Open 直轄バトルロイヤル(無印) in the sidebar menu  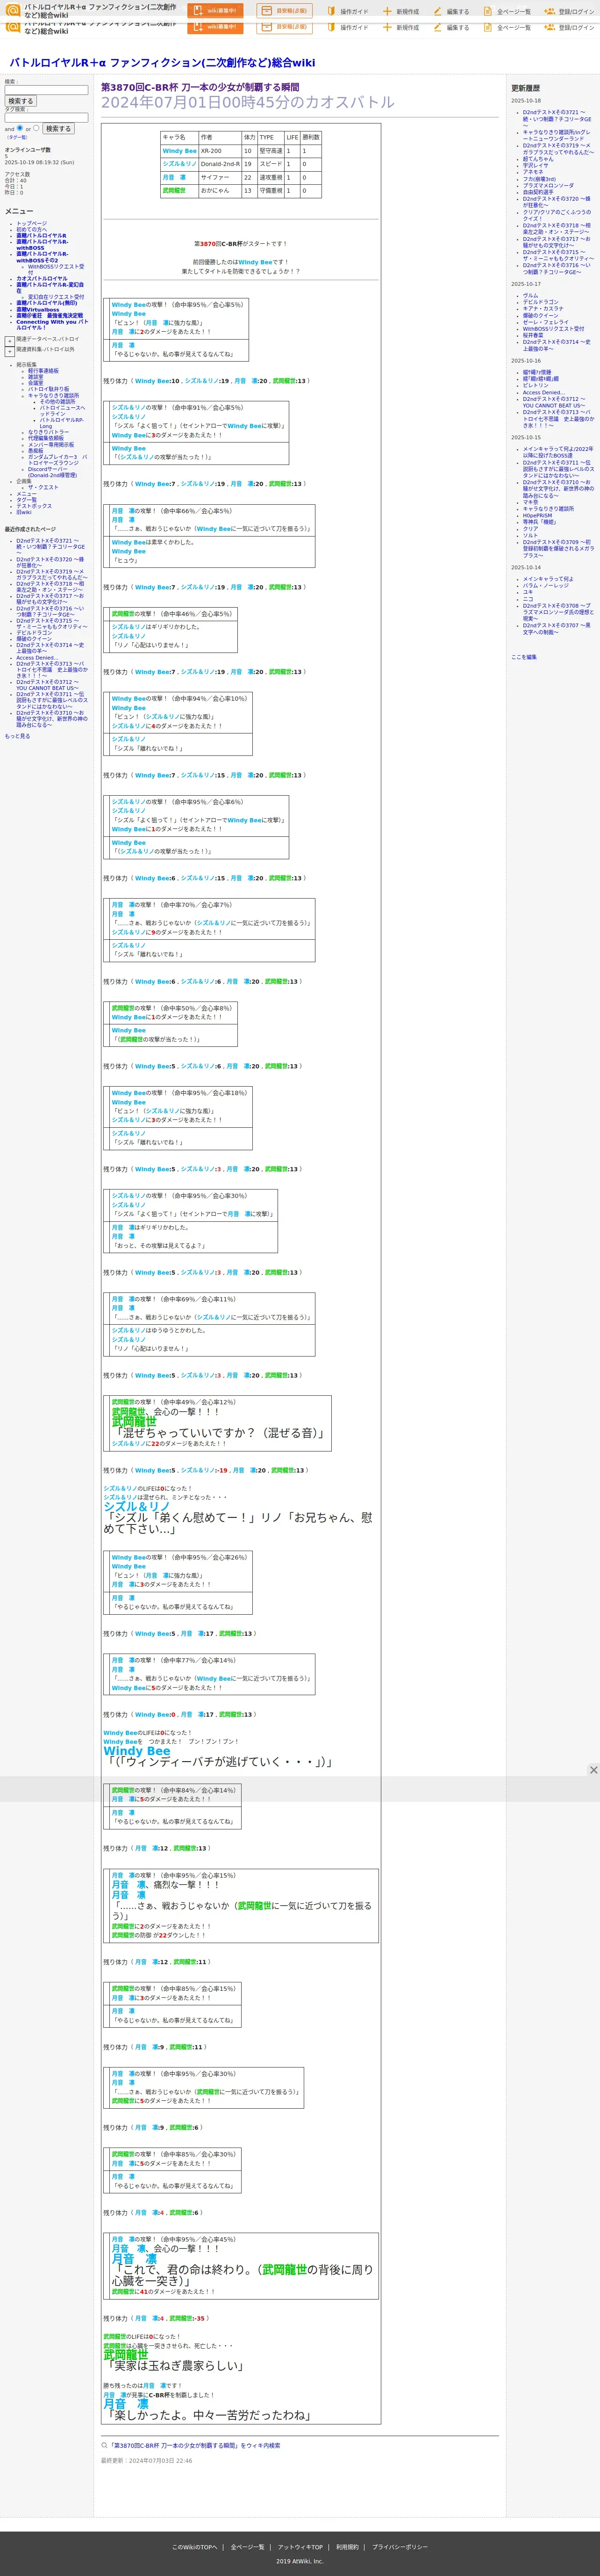46,303
